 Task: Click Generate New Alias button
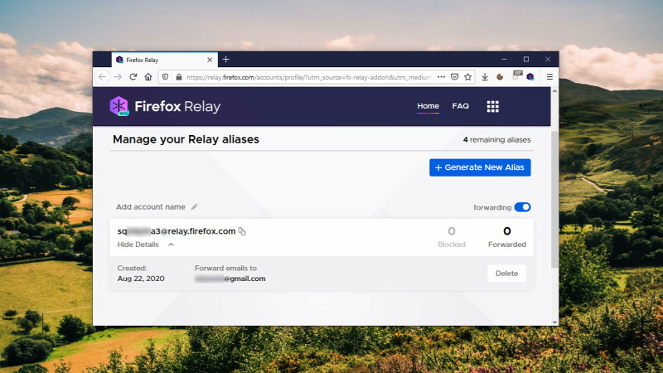point(480,167)
